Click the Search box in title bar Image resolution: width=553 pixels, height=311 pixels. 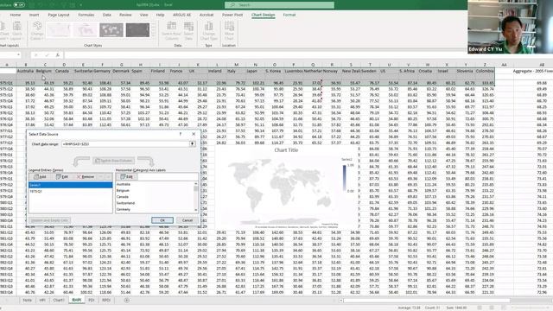pos(279,5)
